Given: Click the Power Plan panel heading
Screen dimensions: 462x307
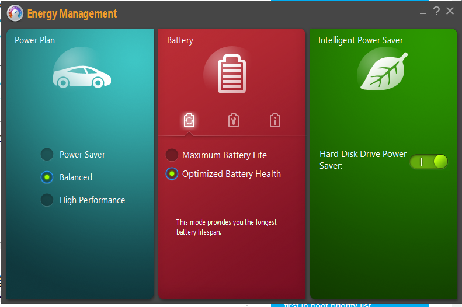Looking at the screenshot, I should [x=34, y=40].
